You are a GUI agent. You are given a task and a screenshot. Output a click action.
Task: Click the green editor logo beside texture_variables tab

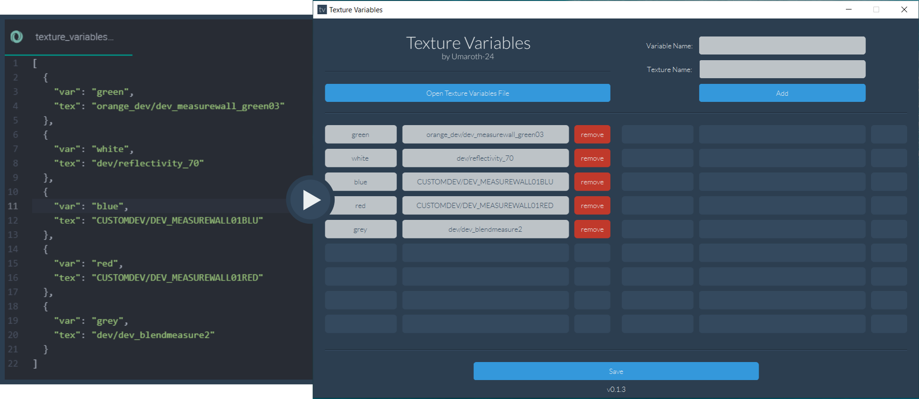click(x=17, y=36)
